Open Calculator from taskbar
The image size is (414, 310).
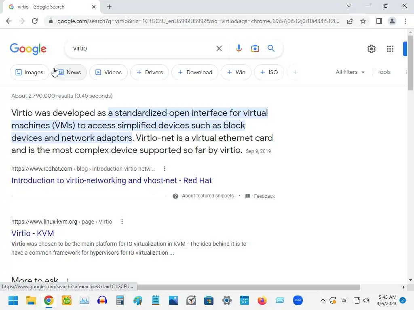point(120,300)
